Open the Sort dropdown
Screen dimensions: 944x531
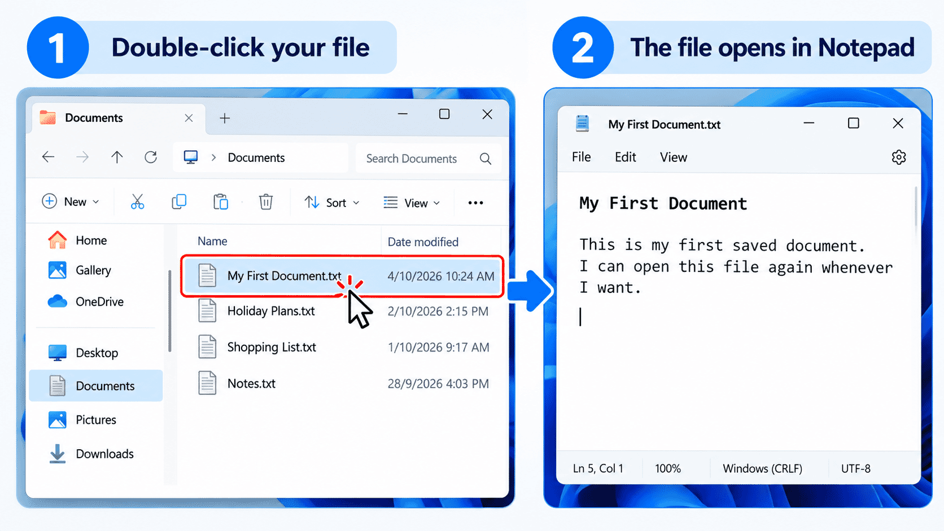click(x=332, y=203)
